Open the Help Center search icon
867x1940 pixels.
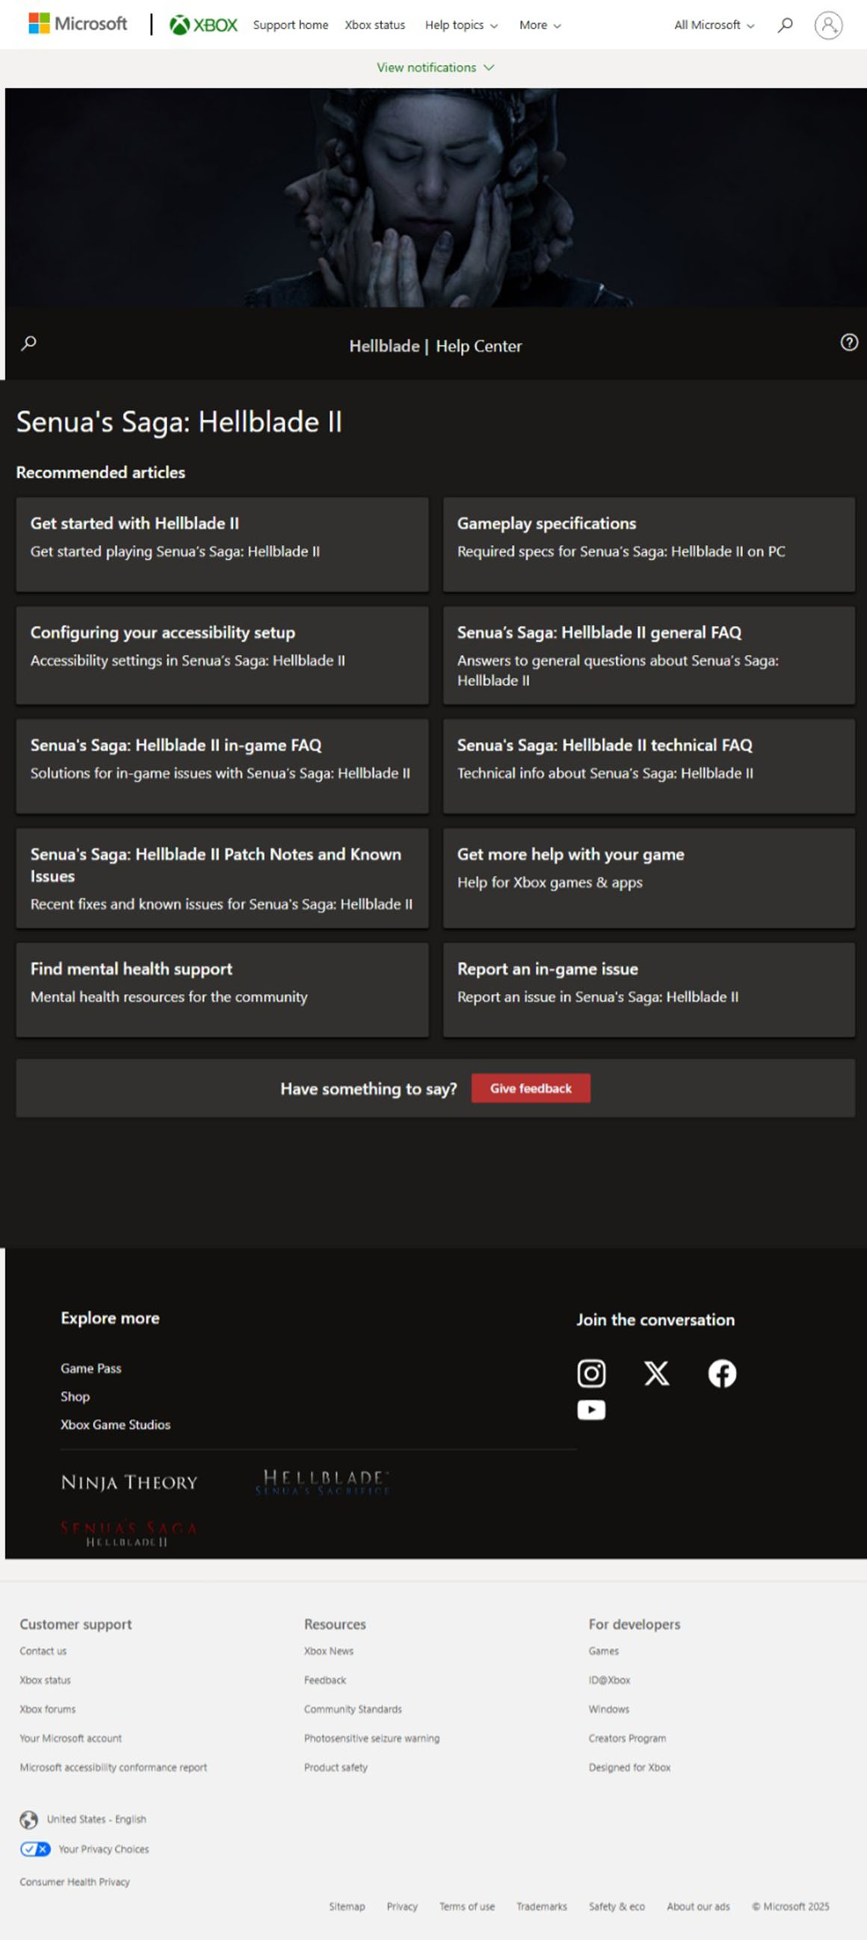click(28, 344)
